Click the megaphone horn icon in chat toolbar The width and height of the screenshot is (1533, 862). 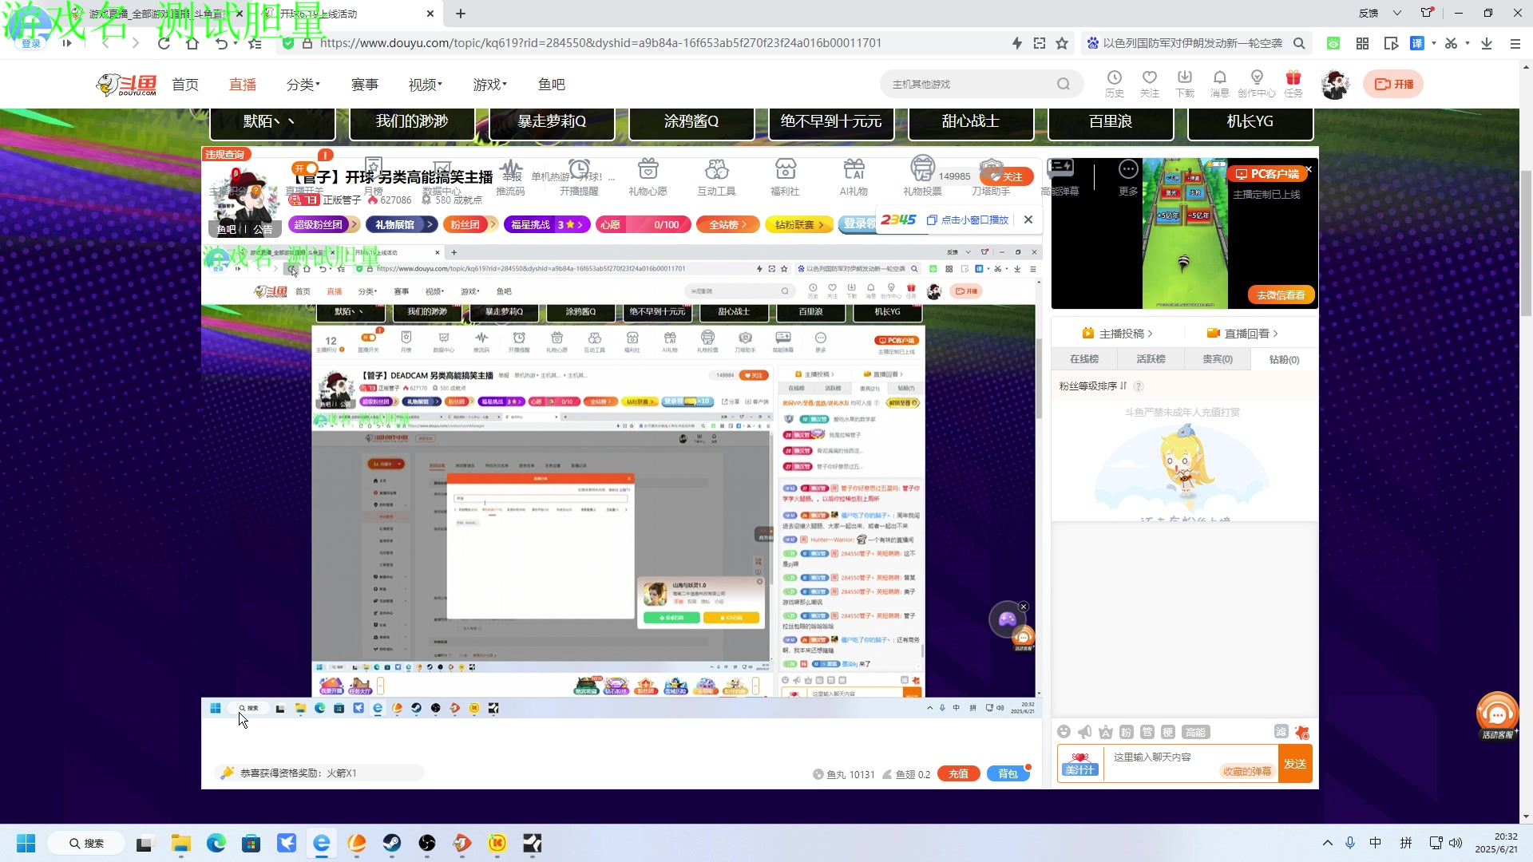coord(1084,732)
